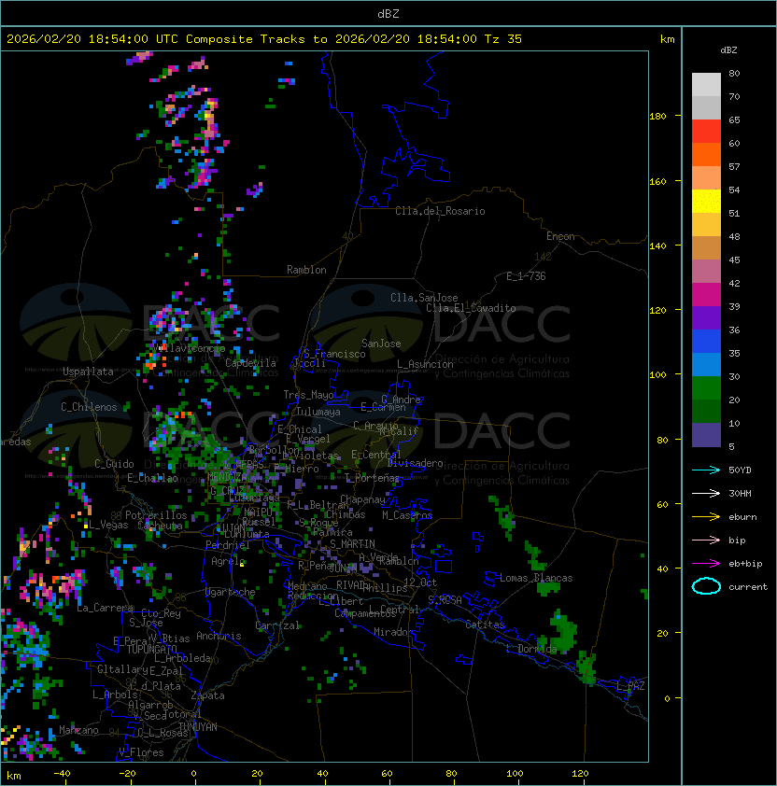Click the Clla.SanJose label
The width and height of the screenshot is (777, 786).
click(424, 298)
